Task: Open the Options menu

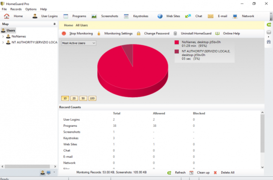Action: (x=31, y=9)
